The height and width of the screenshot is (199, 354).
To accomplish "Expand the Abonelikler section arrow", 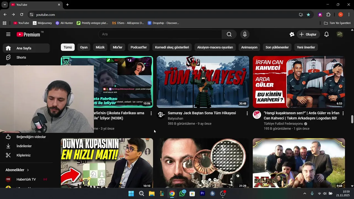I will (x=28, y=170).
